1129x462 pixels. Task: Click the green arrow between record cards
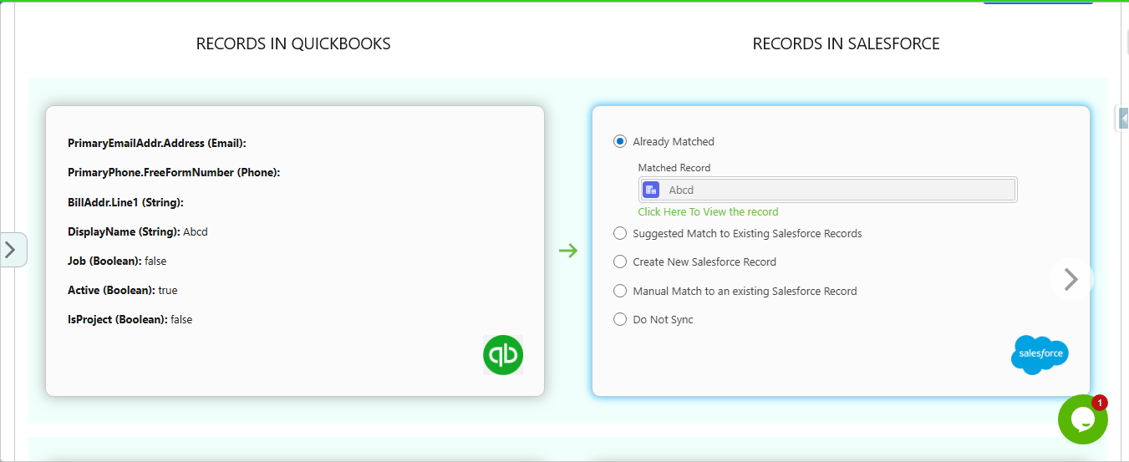[x=568, y=250]
